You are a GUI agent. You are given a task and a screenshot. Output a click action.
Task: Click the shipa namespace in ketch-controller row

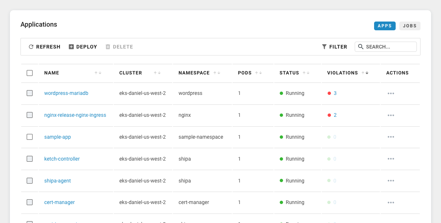(x=185, y=159)
